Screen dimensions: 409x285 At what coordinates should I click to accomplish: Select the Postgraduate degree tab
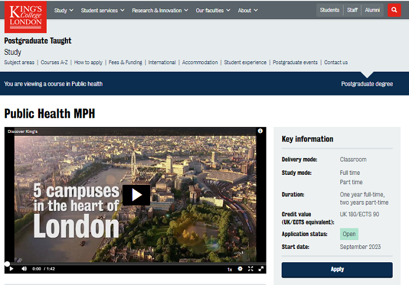point(367,84)
